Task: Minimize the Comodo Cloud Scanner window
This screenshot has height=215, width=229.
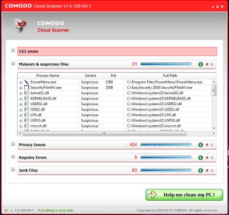Action: [213, 7]
